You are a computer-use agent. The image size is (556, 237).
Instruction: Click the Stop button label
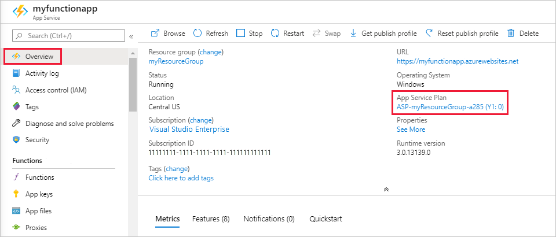pyautogui.click(x=255, y=34)
